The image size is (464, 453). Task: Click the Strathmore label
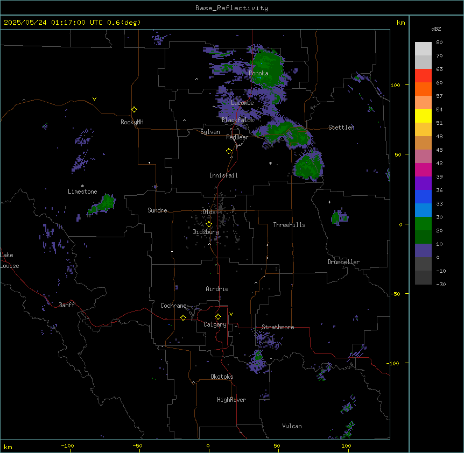click(x=278, y=327)
